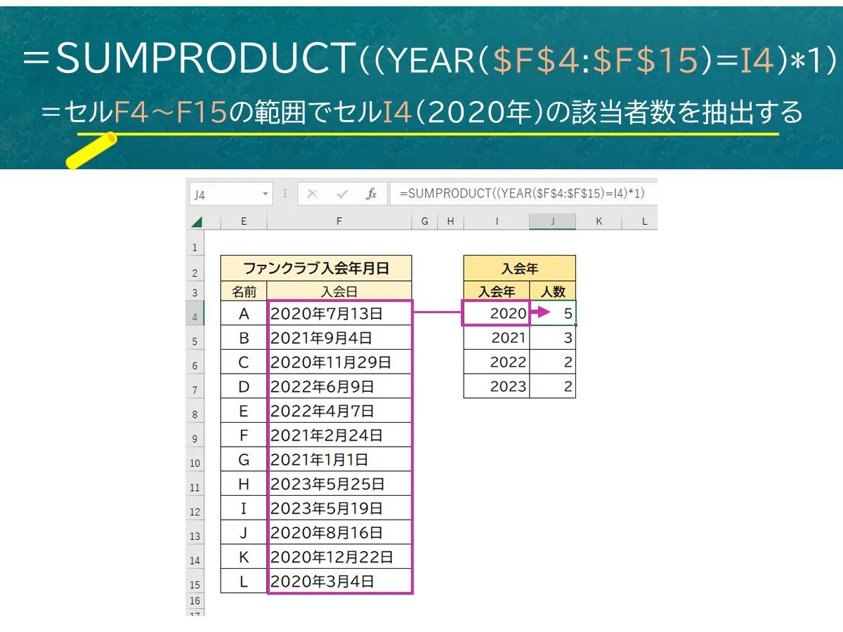Image resolution: width=843 pixels, height=632 pixels.
Task: Click the Enter checkmark icon on the formula bar
Action: 342,194
